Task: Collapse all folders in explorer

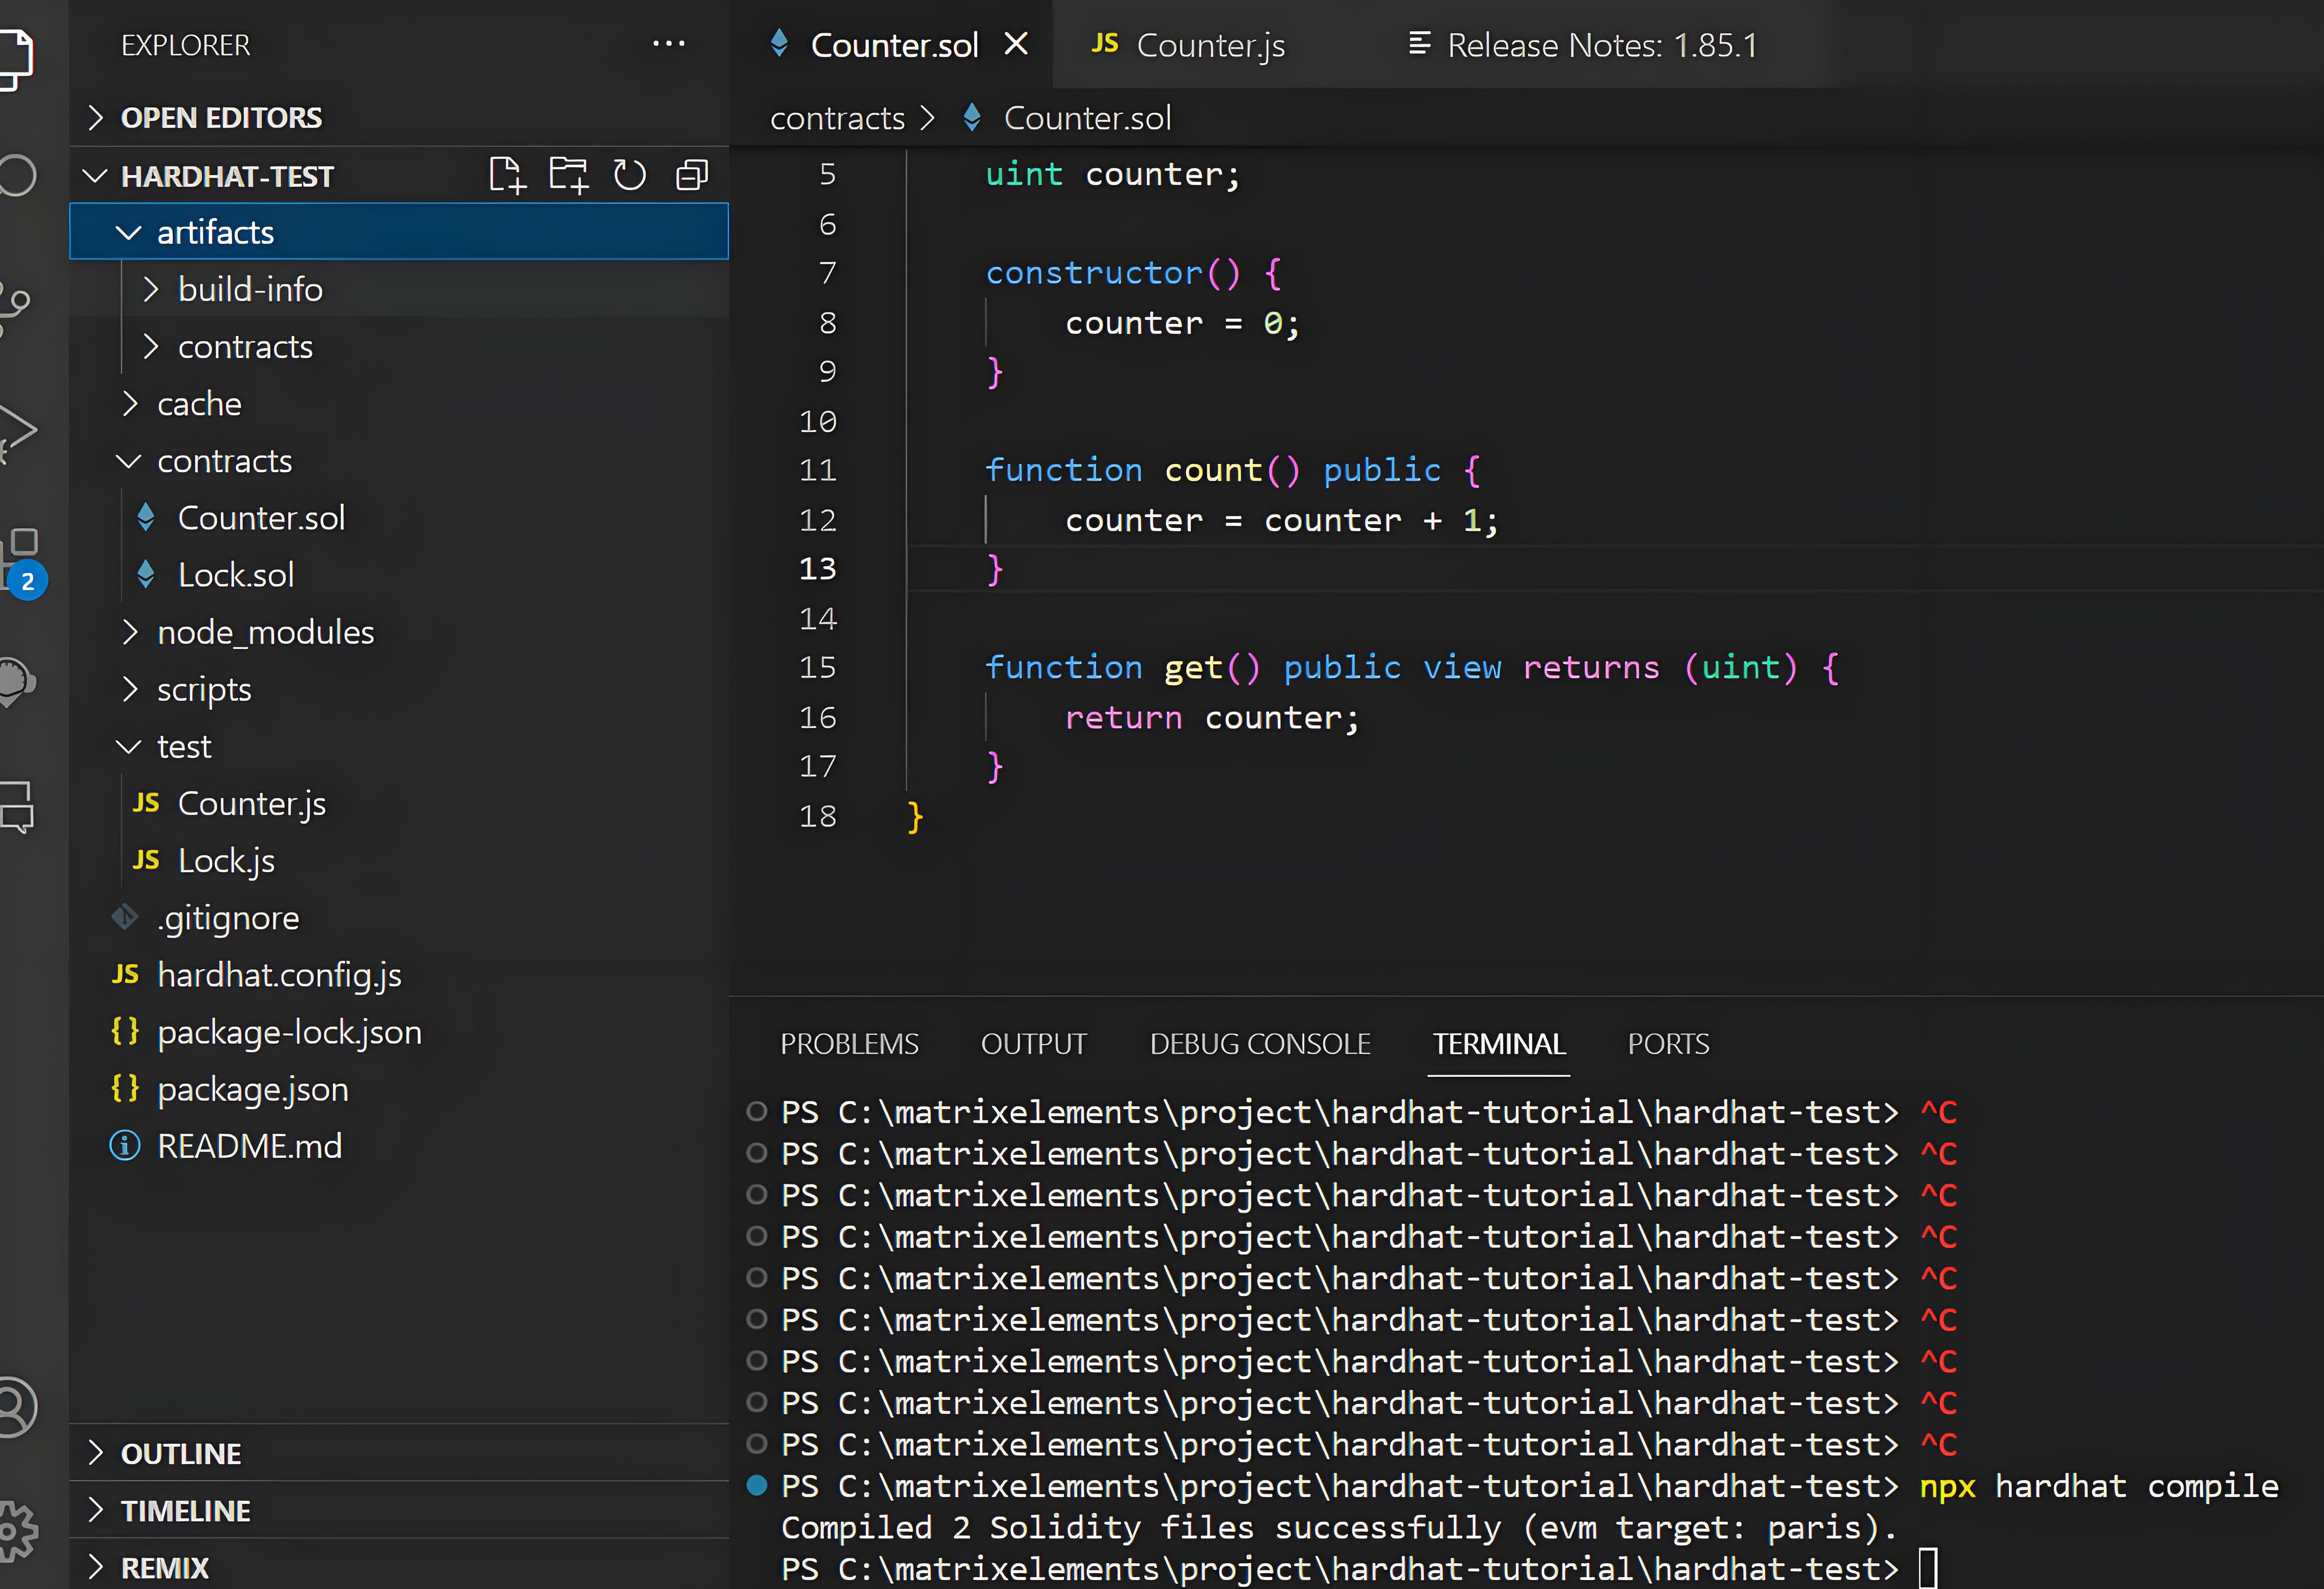Action: 692,175
